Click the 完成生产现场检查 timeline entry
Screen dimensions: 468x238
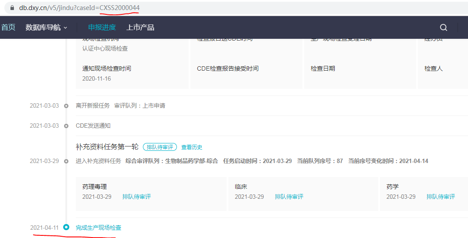pyautogui.click(x=98, y=228)
